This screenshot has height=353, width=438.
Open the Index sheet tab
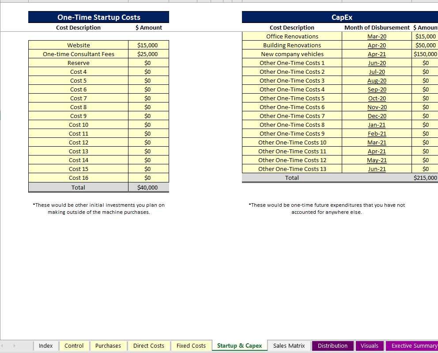[x=46, y=346]
